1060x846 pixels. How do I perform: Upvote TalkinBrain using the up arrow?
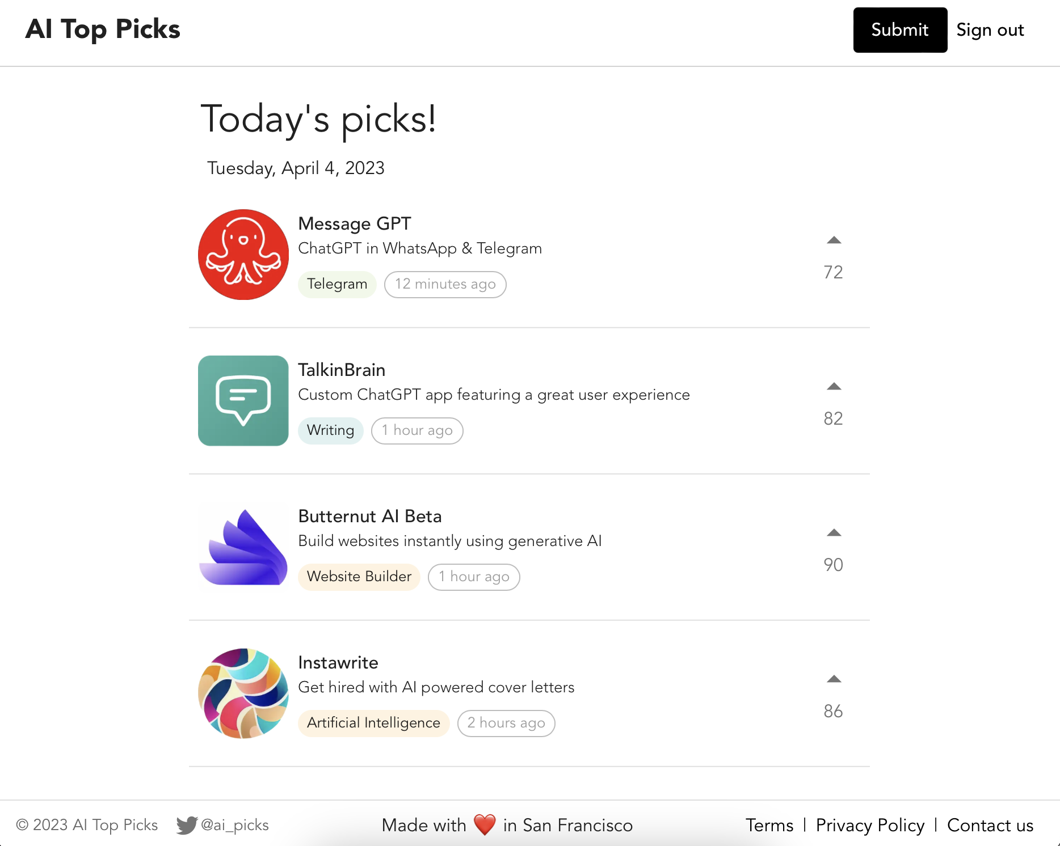(834, 387)
